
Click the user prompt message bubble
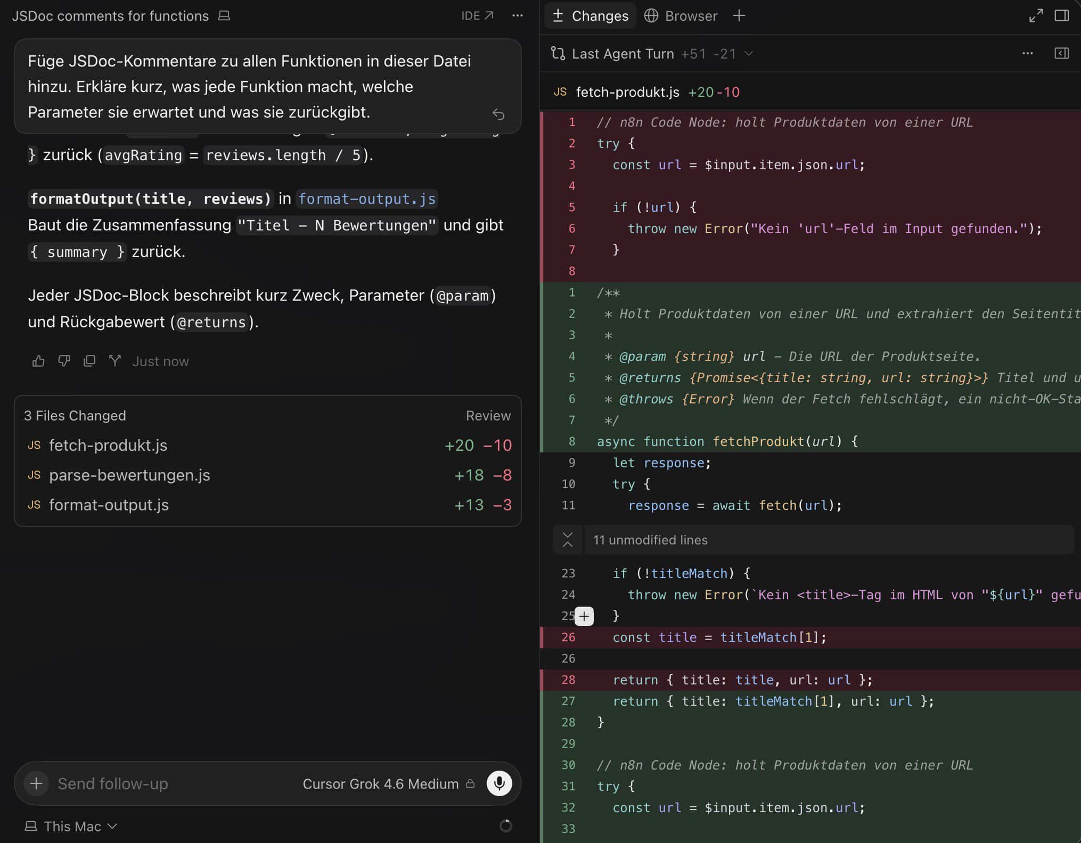pyautogui.click(x=267, y=86)
